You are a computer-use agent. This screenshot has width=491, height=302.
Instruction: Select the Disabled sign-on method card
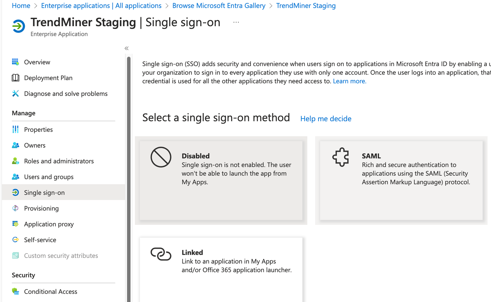(221, 180)
